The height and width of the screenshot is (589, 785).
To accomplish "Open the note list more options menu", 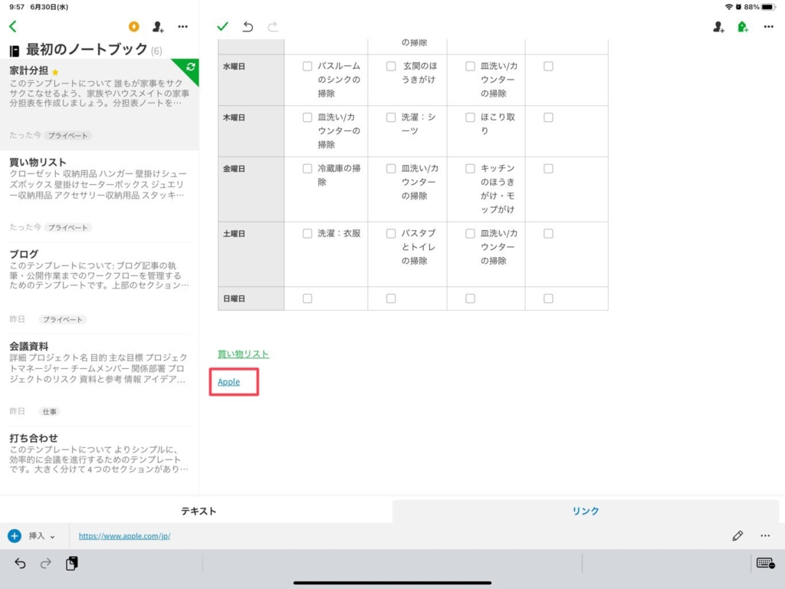I will 182,27.
